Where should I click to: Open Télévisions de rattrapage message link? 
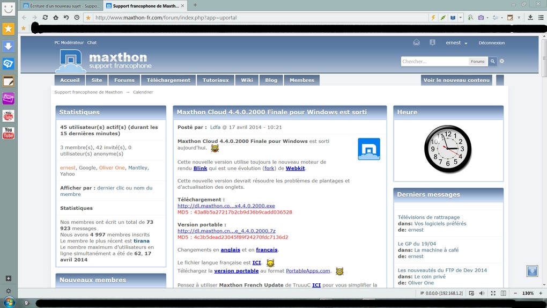point(428,217)
